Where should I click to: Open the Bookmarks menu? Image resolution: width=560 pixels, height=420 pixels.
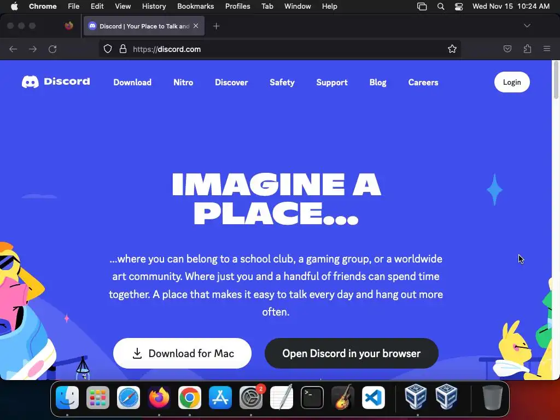click(x=195, y=6)
